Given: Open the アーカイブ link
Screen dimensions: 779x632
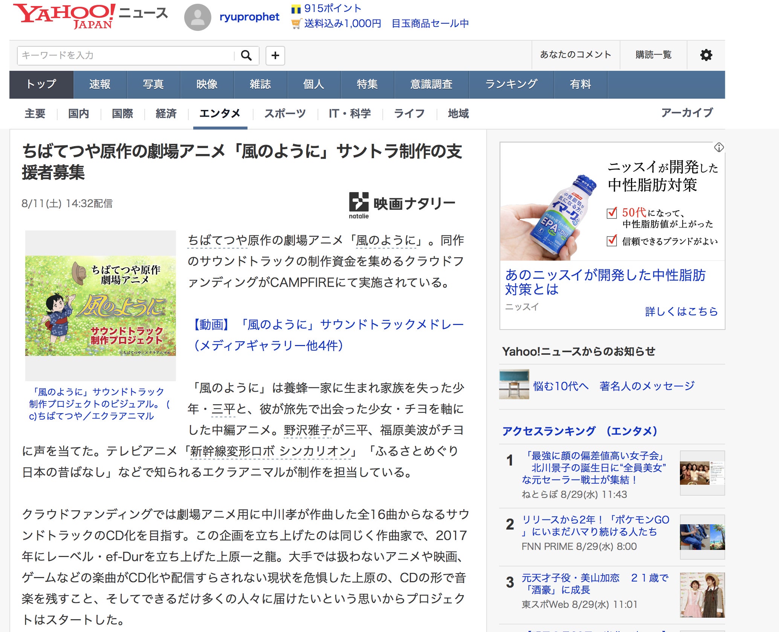Looking at the screenshot, I should point(687,113).
